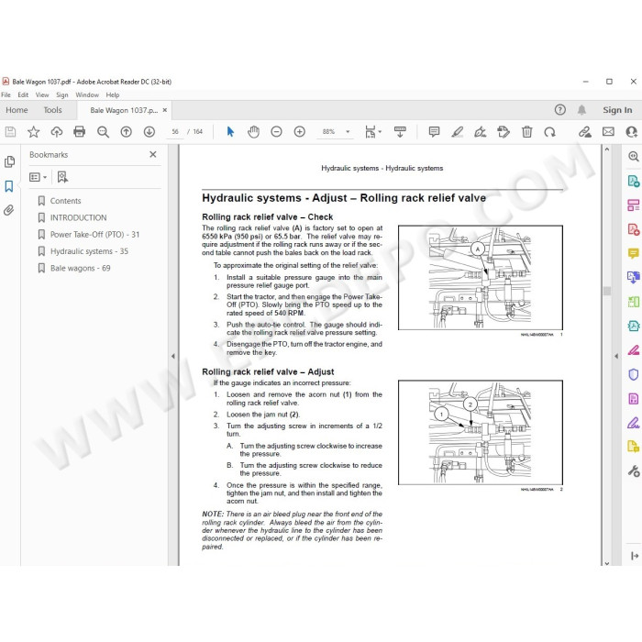
Task: Open bookmark options dropdown
Action: (39, 177)
